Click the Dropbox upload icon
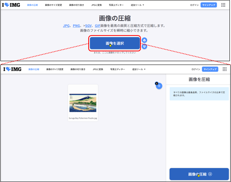 click(144, 46)
